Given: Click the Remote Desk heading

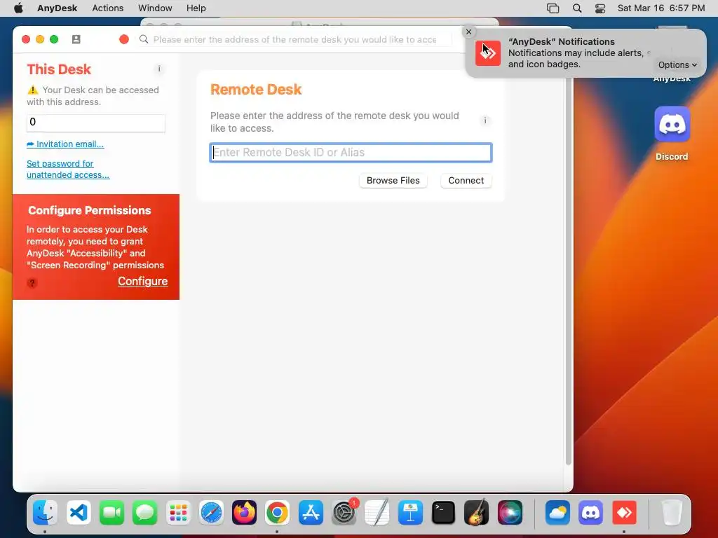Looking at the screenshot, I should [x=256, y=89].
